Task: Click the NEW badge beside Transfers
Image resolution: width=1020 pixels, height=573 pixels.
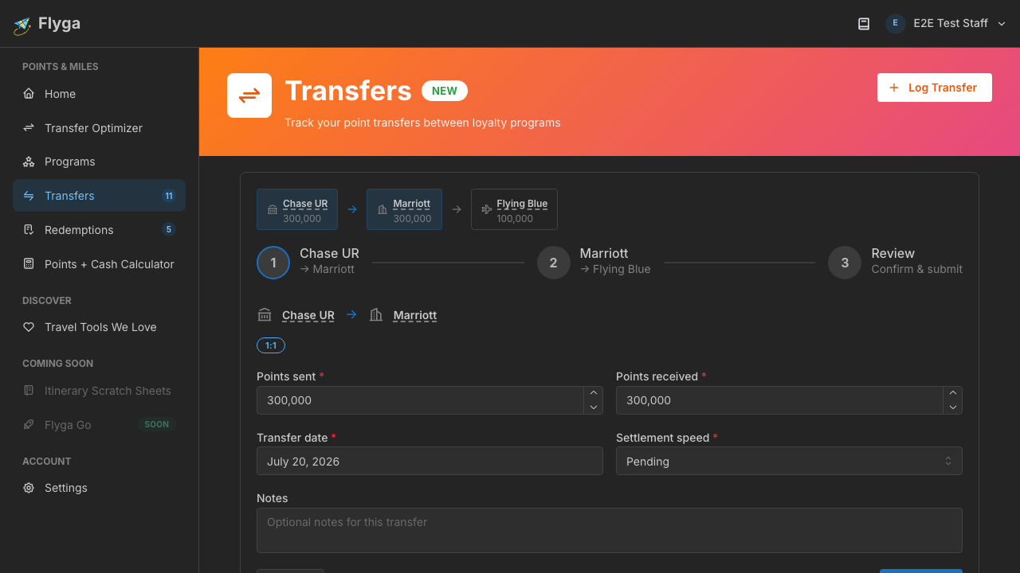Action: click(x=445, y=91)
